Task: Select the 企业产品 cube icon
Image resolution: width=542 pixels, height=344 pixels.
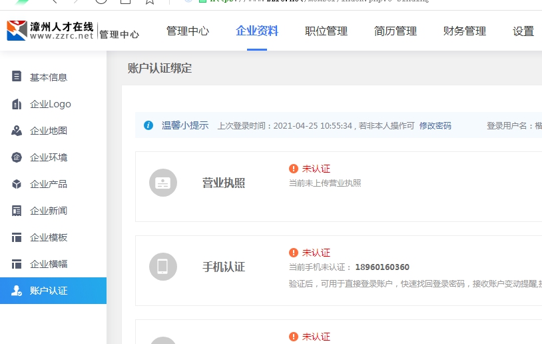Action: point(17,184)
